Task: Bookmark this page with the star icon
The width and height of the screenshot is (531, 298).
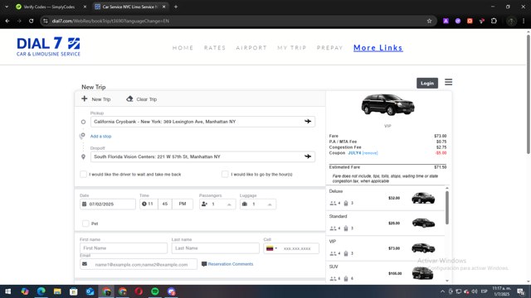Action: coord(430,21)
